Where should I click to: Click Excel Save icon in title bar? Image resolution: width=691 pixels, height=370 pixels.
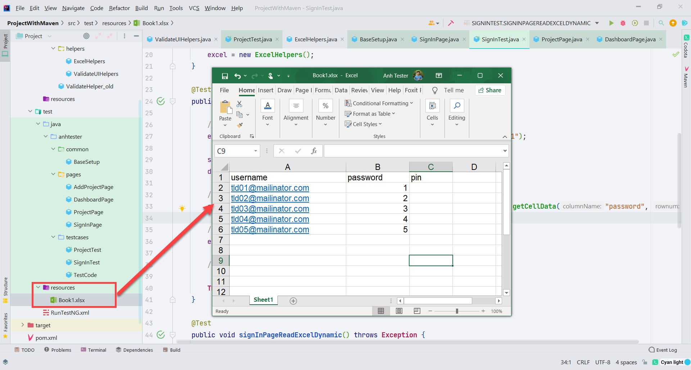225,76
